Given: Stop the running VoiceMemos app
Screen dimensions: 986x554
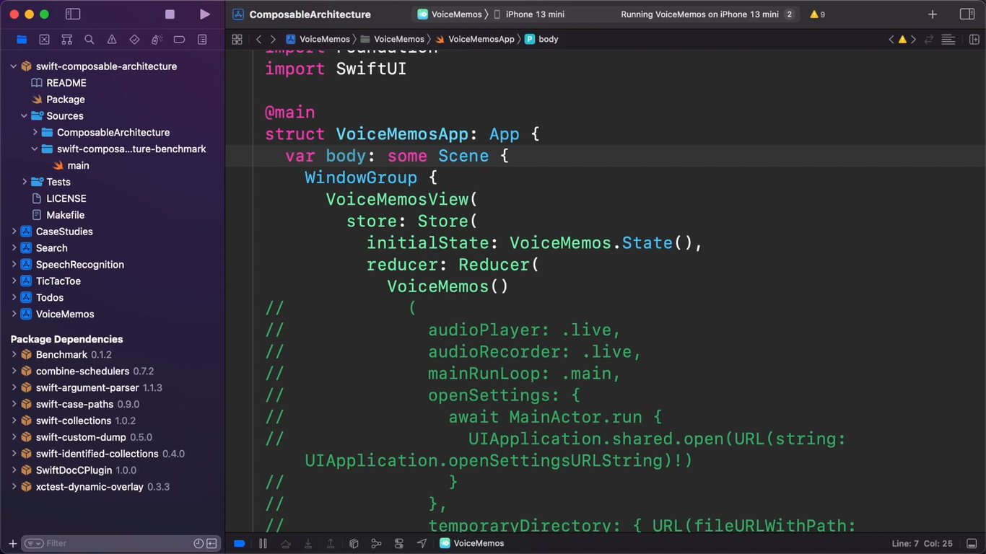Looking at the screenshot, I should (170, 14).
